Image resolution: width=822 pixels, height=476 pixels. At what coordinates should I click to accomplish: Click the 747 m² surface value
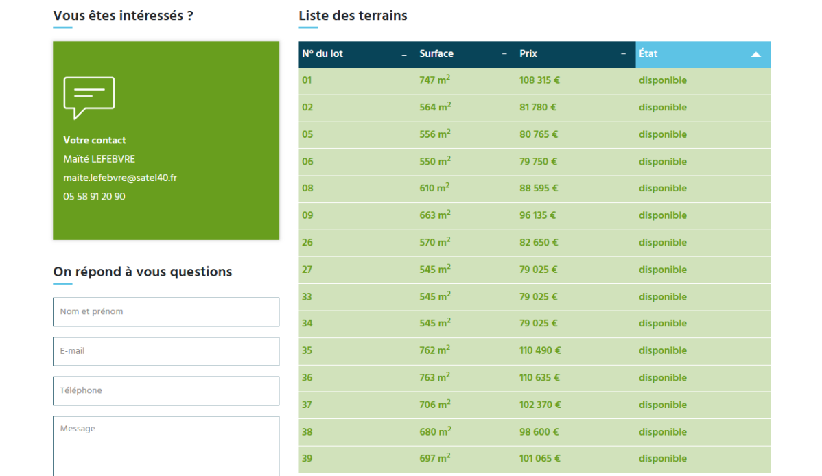pyautogui.click(x=434, y=80)
